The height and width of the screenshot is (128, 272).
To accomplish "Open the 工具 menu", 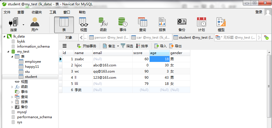I will click(x=53, y=12).
